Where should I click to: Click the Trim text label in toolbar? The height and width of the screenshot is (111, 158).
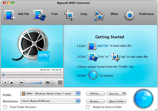click(x=54, y=14)
